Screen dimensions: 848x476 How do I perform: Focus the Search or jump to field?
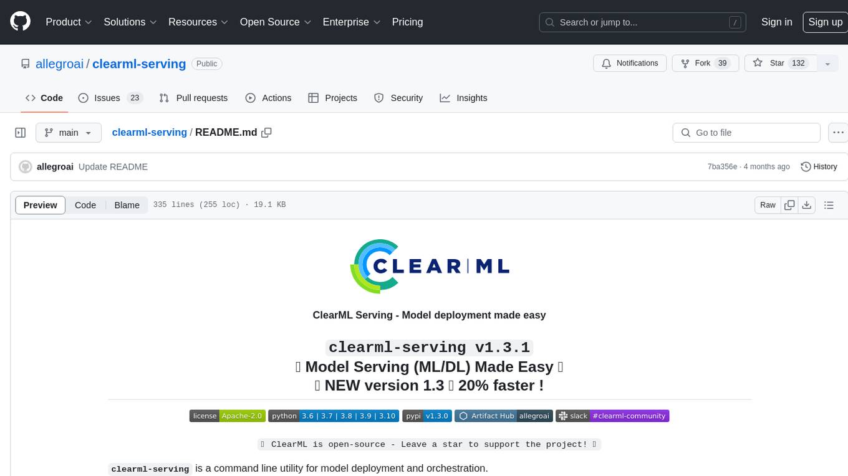click(x=643, y=22)
